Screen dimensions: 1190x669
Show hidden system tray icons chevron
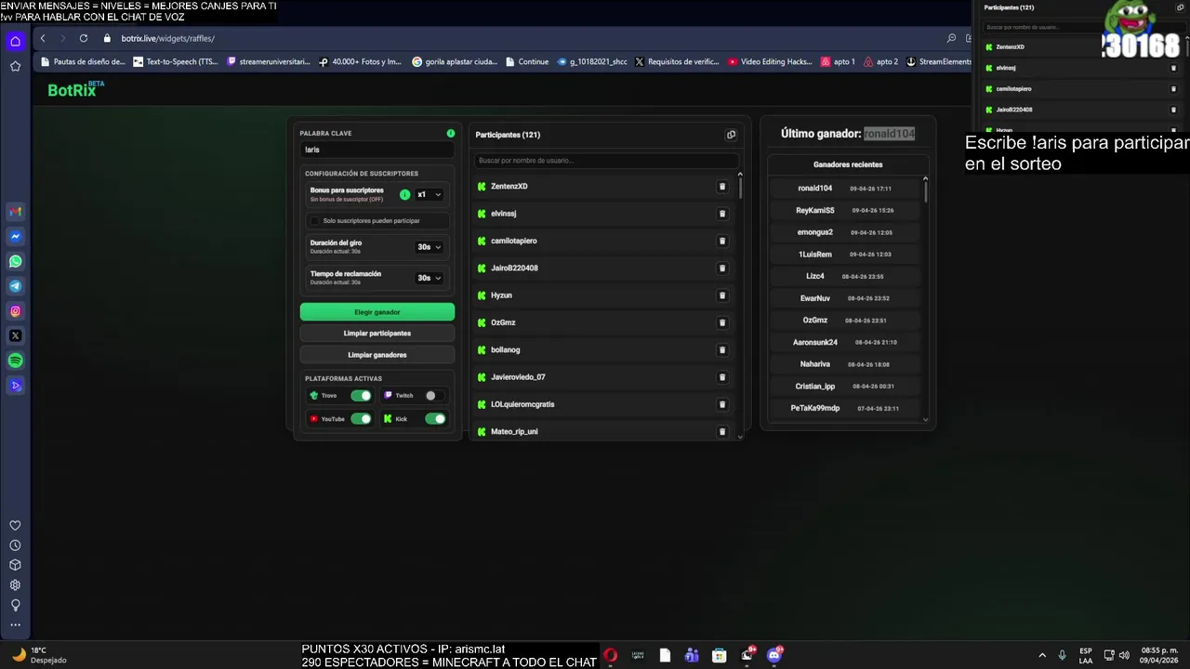(x=1042, y=655)
